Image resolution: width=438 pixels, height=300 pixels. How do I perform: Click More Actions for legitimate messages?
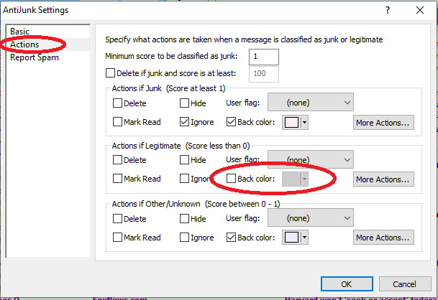(383, 179)
